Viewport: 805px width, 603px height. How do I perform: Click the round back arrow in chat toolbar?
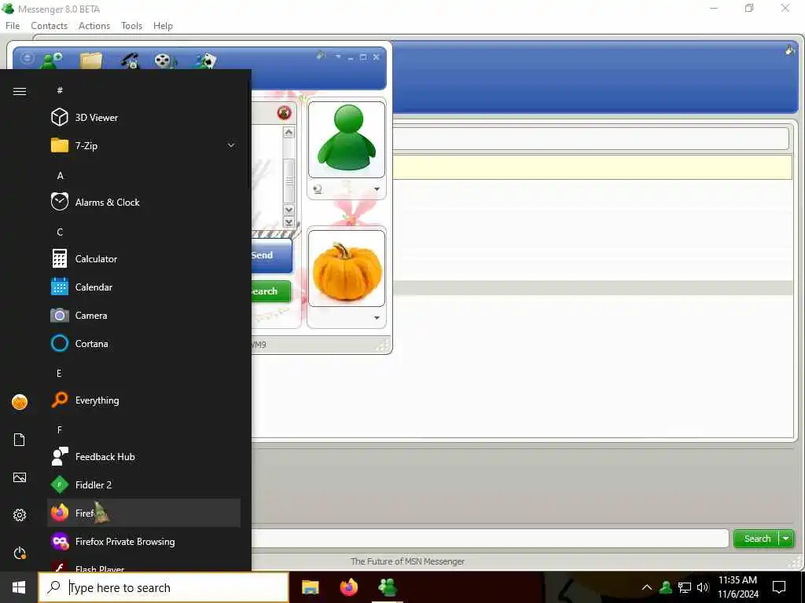28,58
